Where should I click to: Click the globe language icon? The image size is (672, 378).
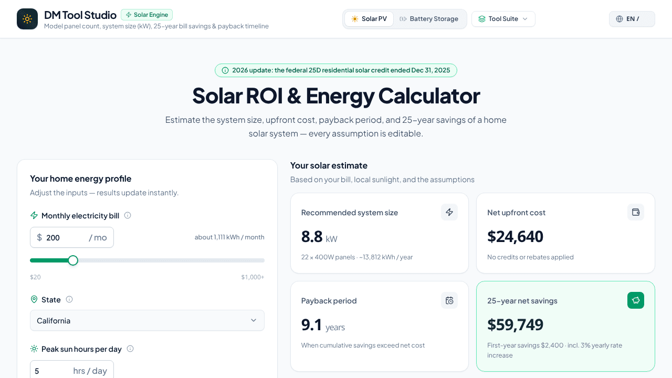[619, 19]
